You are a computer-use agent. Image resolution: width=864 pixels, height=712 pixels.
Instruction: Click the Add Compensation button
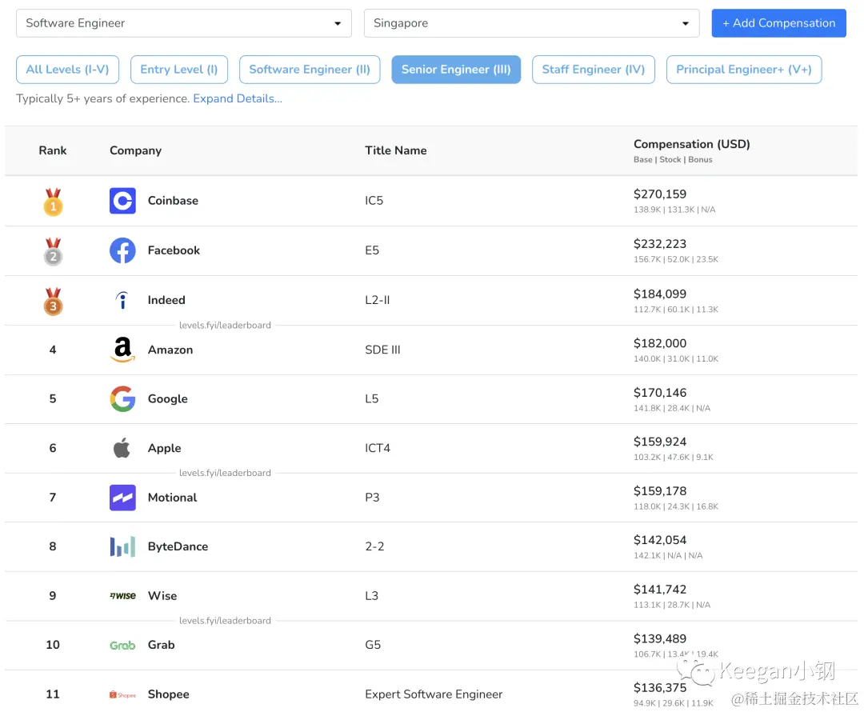click(778, 23)
